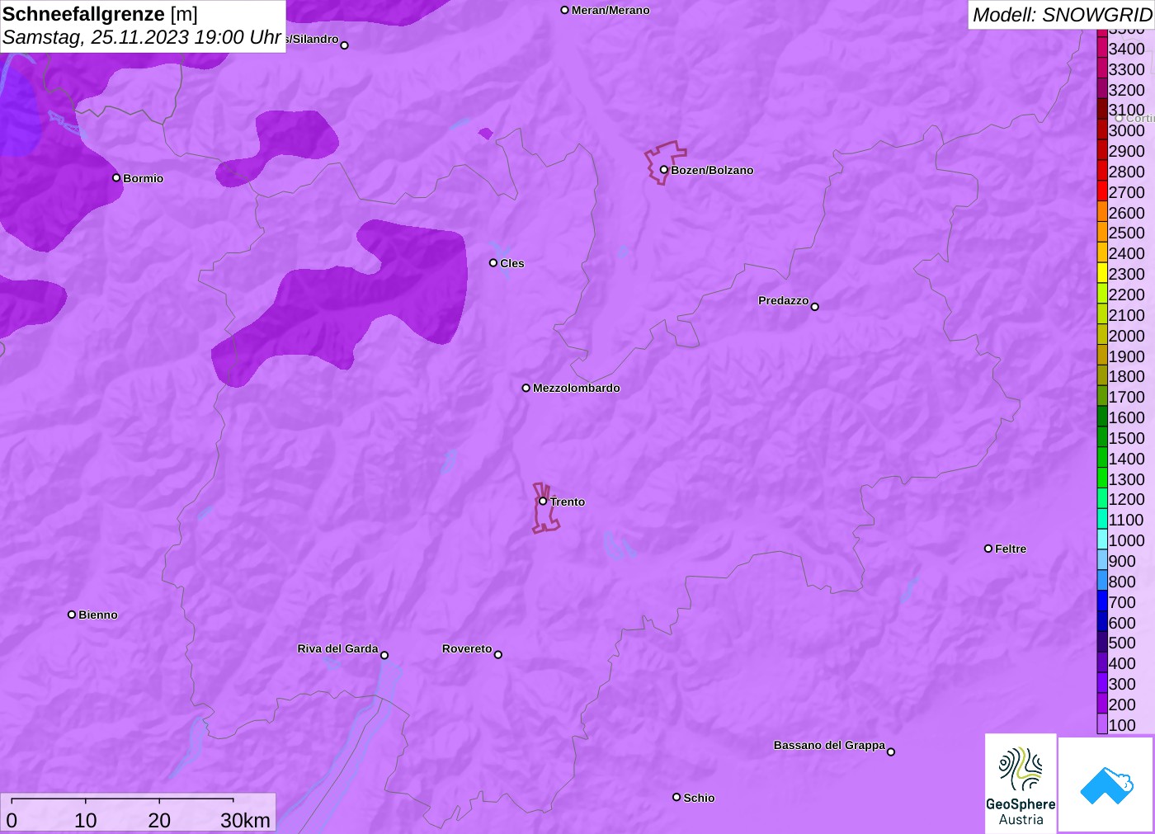Click the Schio location marker

pos(676,797)
